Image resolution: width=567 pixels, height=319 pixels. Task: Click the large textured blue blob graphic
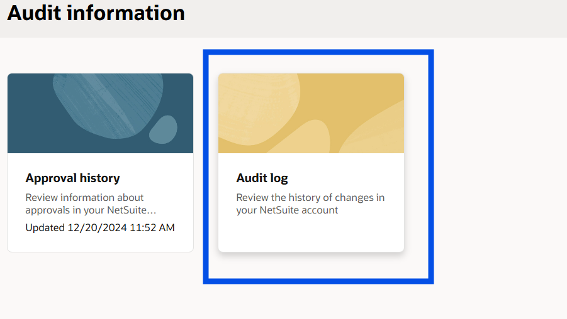[108, 105]
